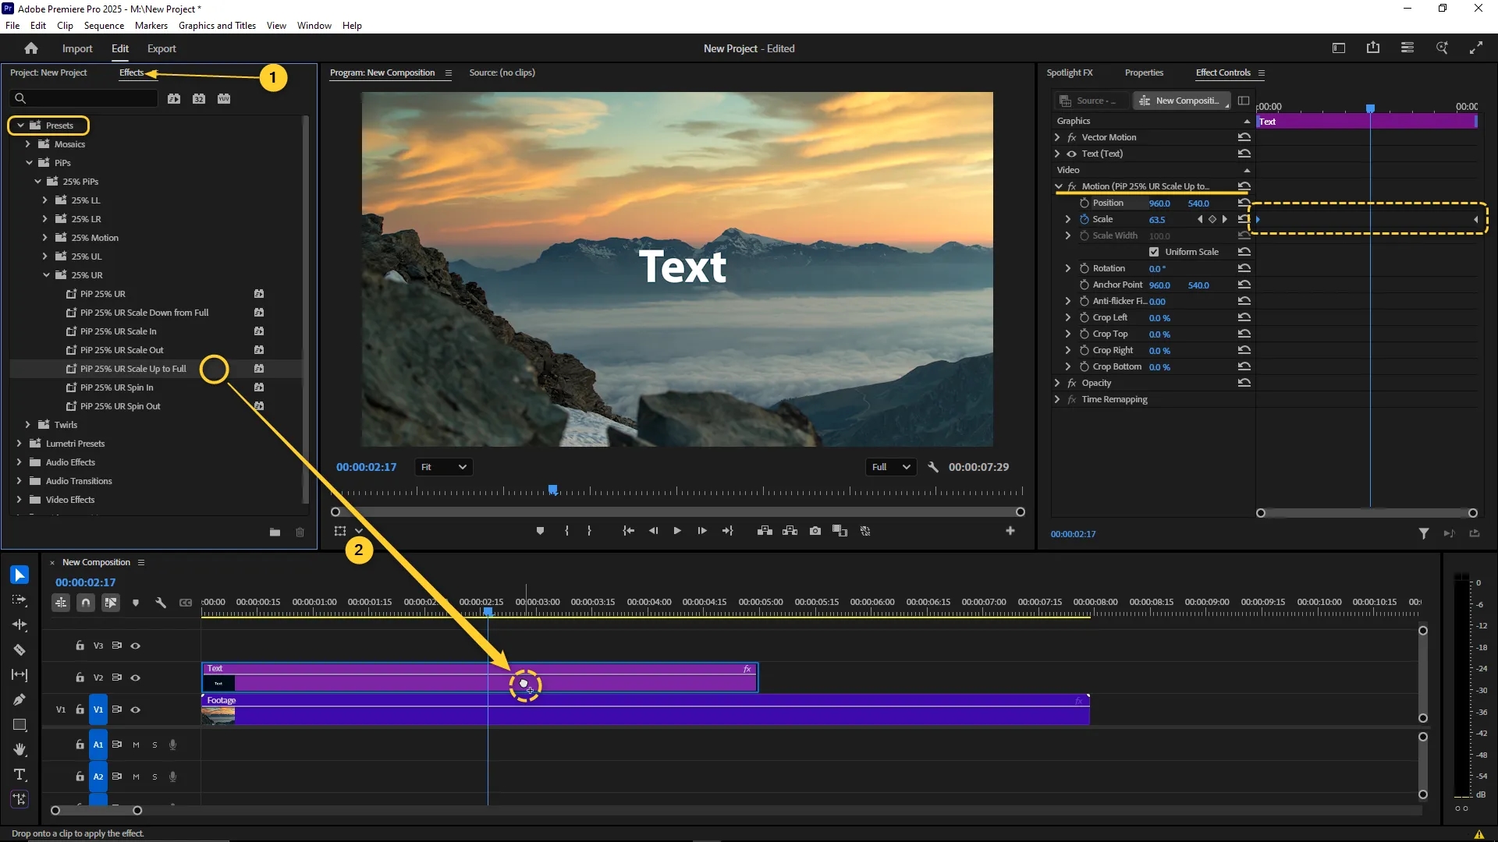Click Export Frame camera icon
Image resolution: width=1498 pixels, height=842 pixels.
point(815,531)
